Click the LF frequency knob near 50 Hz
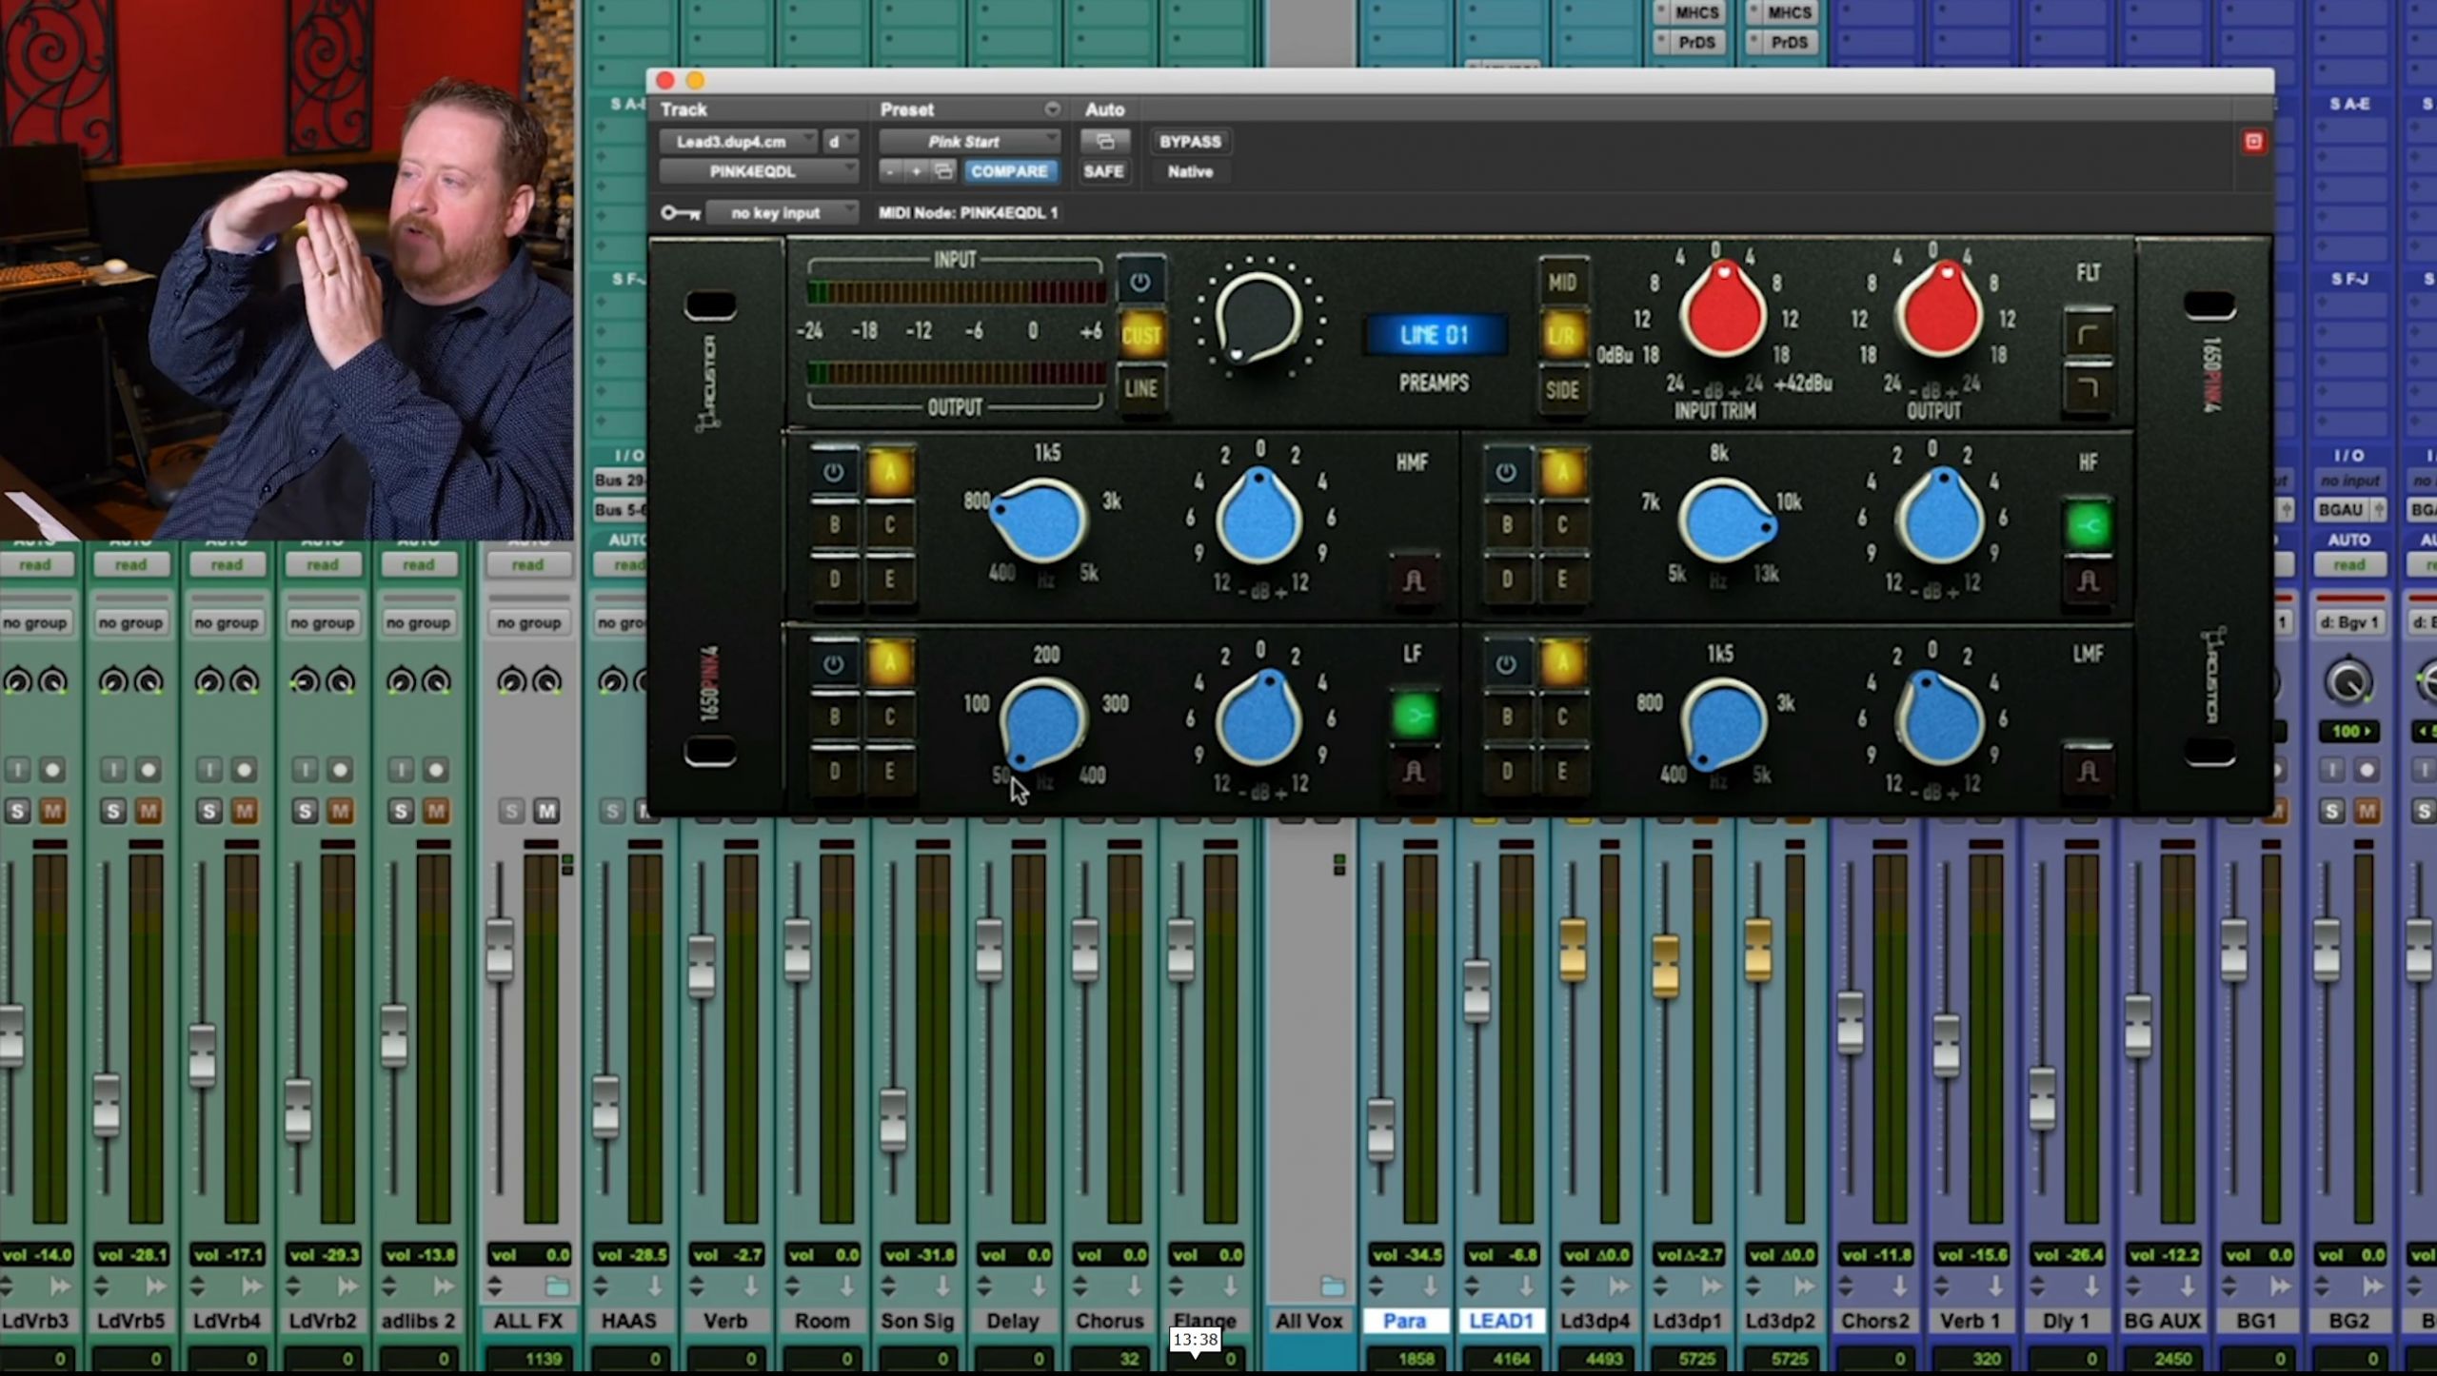Screen dimensions: 2437x1376 point(1043,723)
